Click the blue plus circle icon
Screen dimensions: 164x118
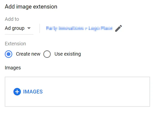coord(17,92)
